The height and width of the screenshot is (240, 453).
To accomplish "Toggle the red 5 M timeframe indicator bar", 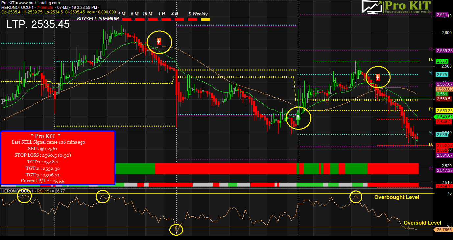I will (x=140, y=19).
